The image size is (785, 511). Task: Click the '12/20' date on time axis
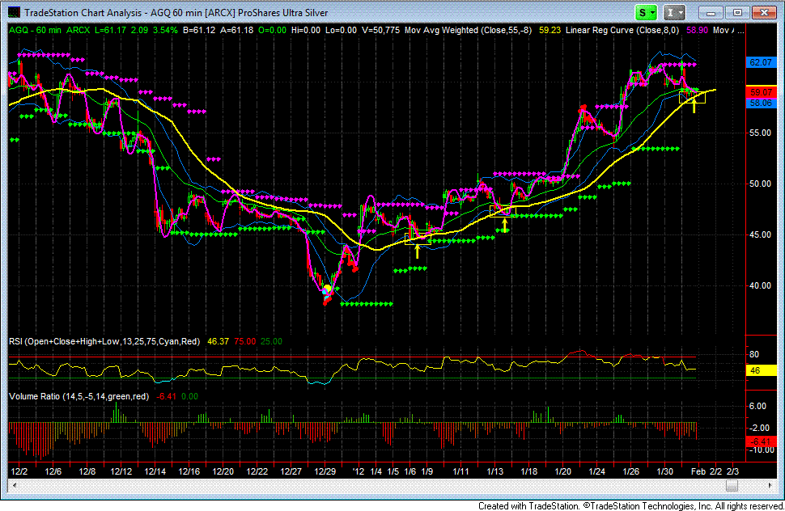[x=223, y=471]
